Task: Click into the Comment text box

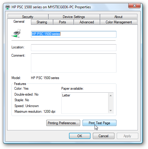Action: pos(74,63)
